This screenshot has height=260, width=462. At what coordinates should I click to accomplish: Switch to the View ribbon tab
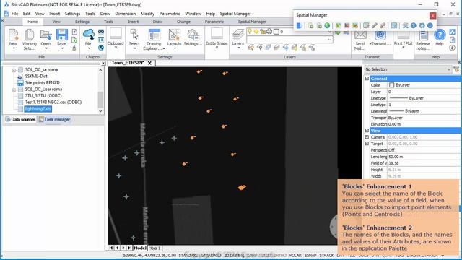pos(56,22)
